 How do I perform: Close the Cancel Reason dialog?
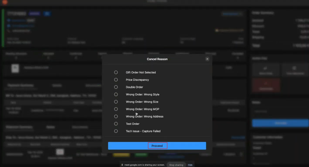click(x=207, y=59)
